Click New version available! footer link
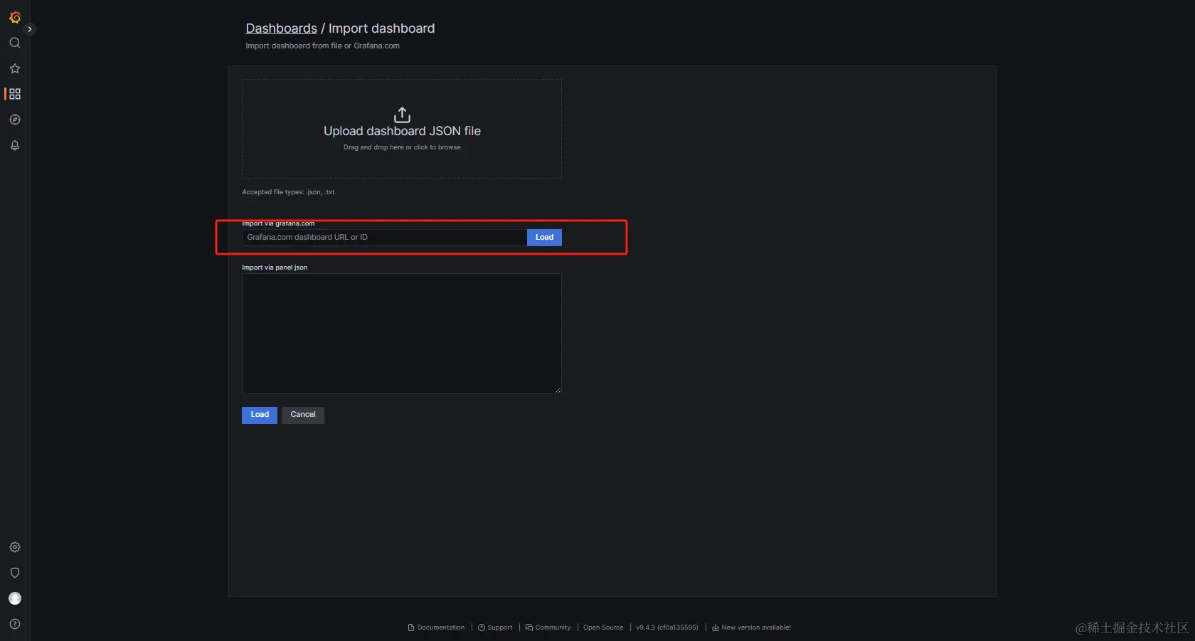This screenshot has width=1195, height=641. coord(751,627)
